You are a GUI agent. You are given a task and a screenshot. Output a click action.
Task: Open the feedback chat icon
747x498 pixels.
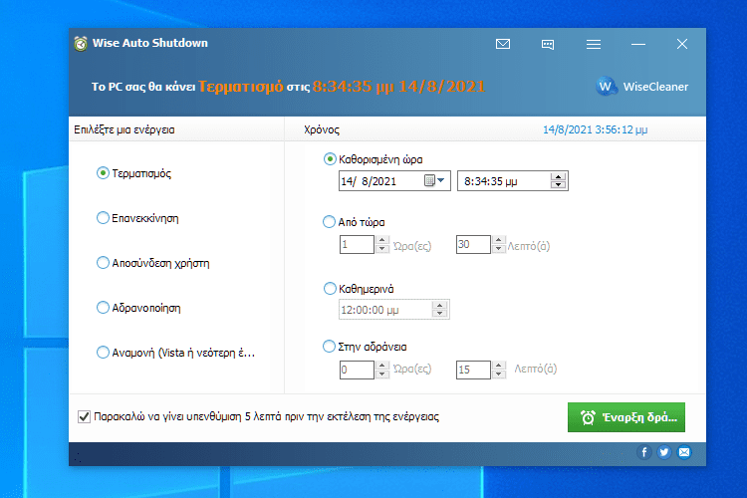pos(548,44)
